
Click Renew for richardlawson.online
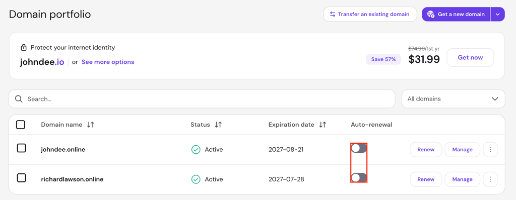(426, 179)
